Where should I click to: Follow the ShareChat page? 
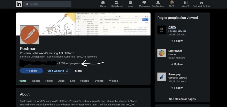coord(177,64)
